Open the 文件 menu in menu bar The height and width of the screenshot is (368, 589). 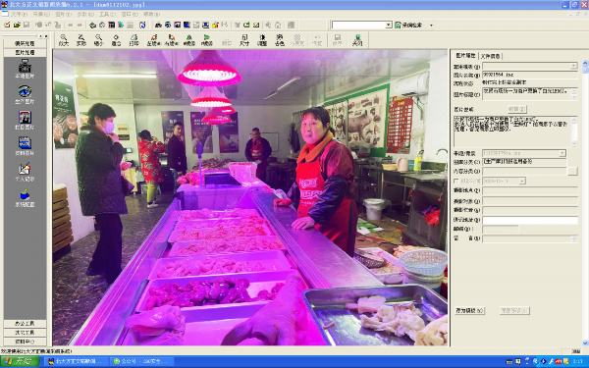click(18, 14)
